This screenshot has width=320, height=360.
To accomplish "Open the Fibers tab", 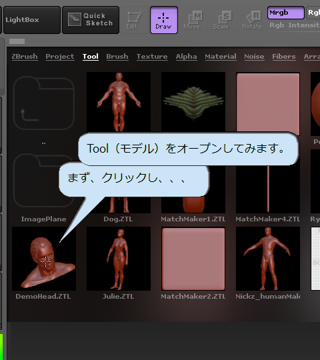I will click(x=284, y=57).
